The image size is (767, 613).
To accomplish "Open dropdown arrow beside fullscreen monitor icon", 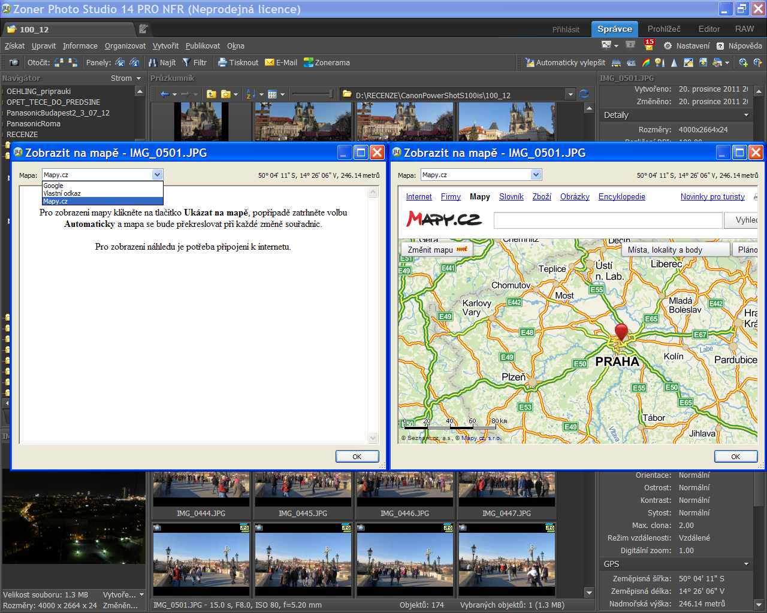I will 616,45.
